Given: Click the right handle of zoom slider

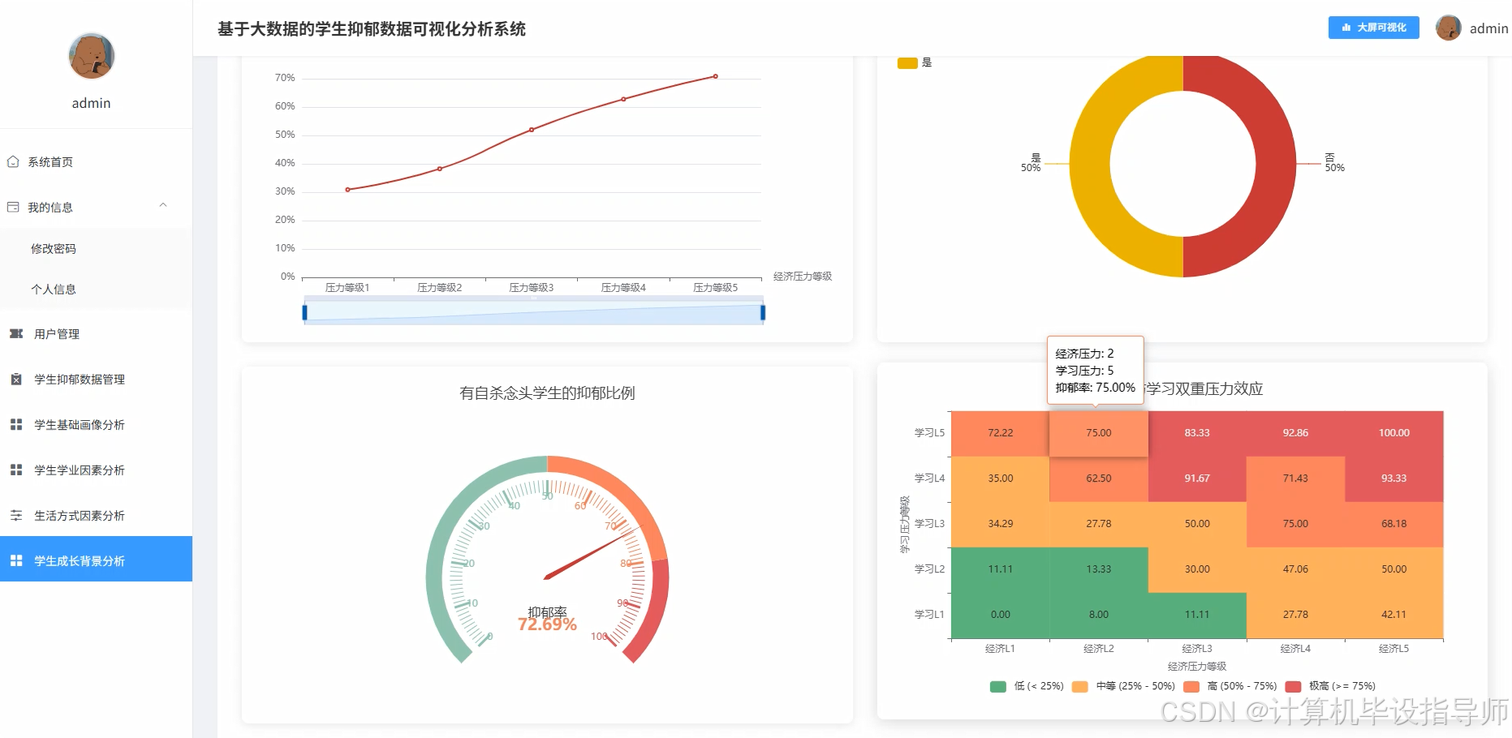Looking at the screenshot, I should coord(763,312).
